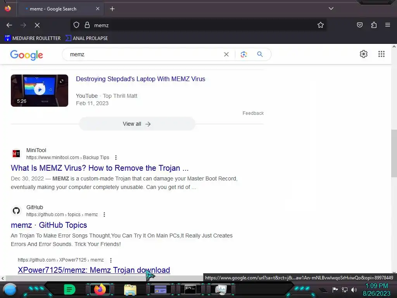Screen dimensions: 397x298
Task: Click the https://www.minitool.com › Backup Tips breadcrumb
Action: pyautogui.click(x=67, y=158)
